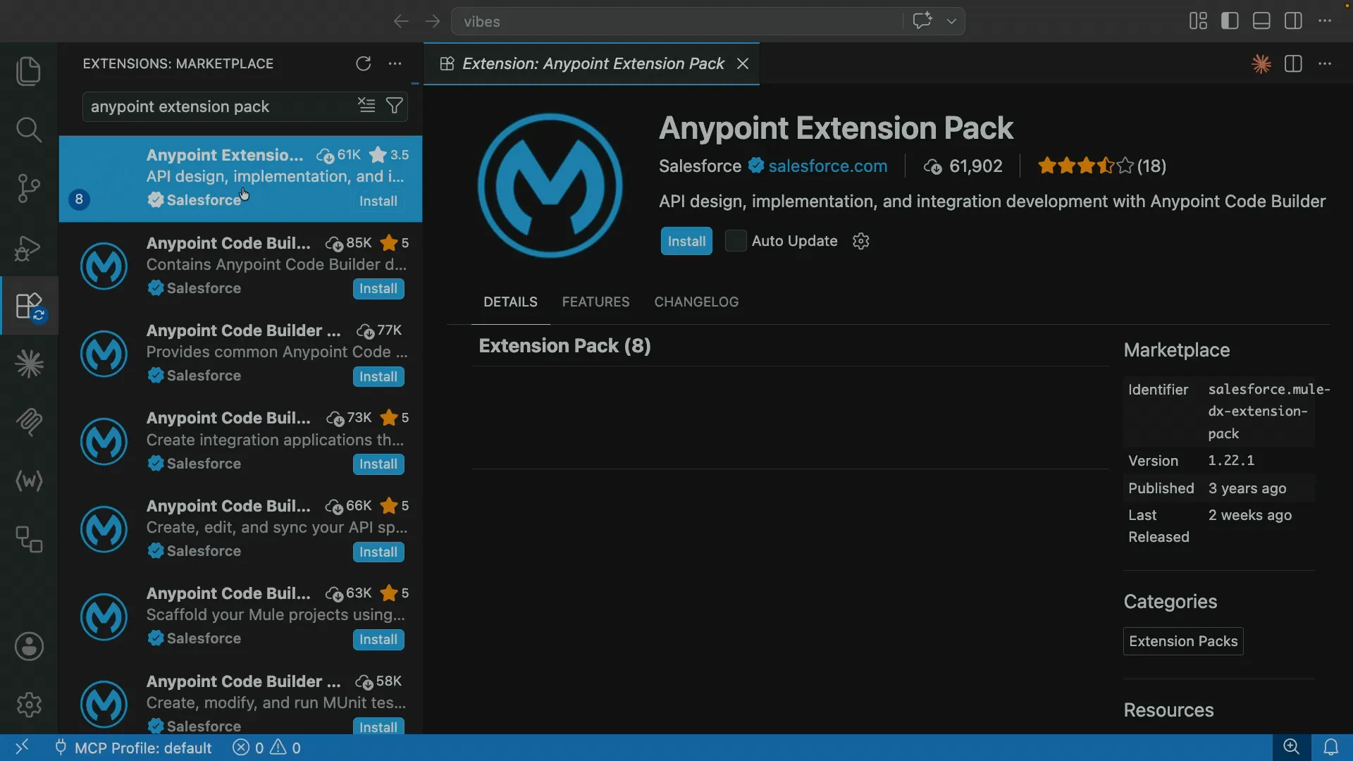Click the orange starburst icon in editor toolbar

pyautogui.click(x=1261, y=64)
